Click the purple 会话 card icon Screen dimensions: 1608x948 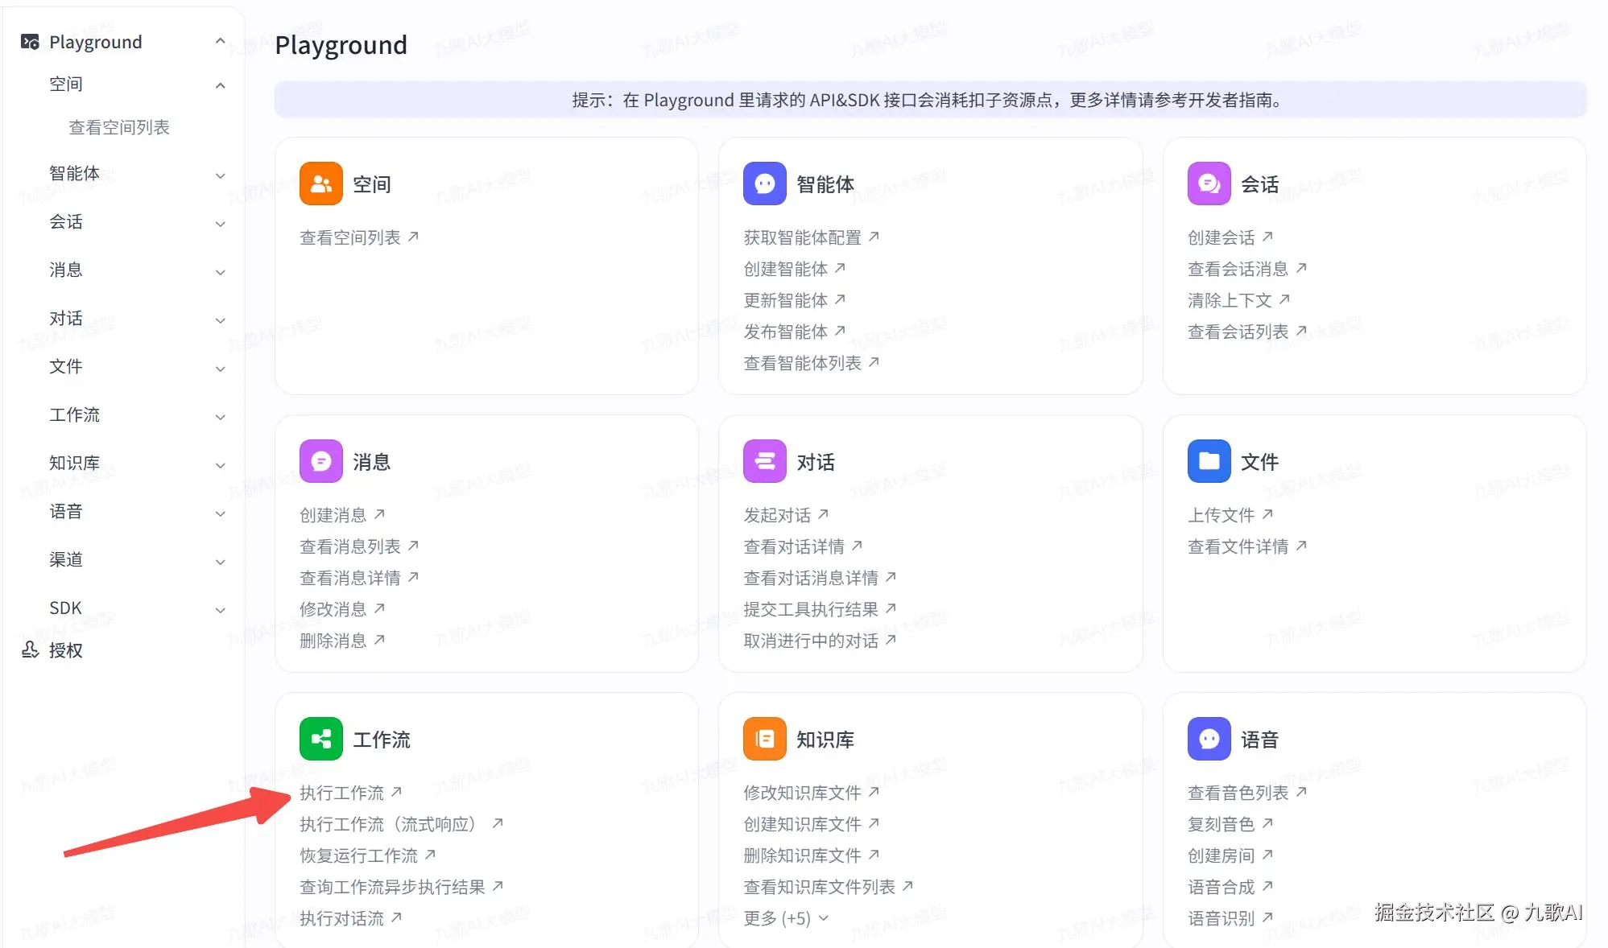click(1209, 183)
